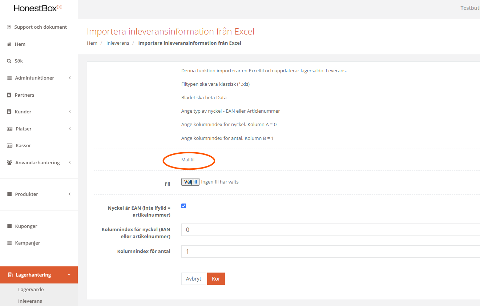The height and width of the screenshot is (306, 480).
Task: Uncheck the Nyckel är EAN checkbox
Action: (x=183, y=206)
